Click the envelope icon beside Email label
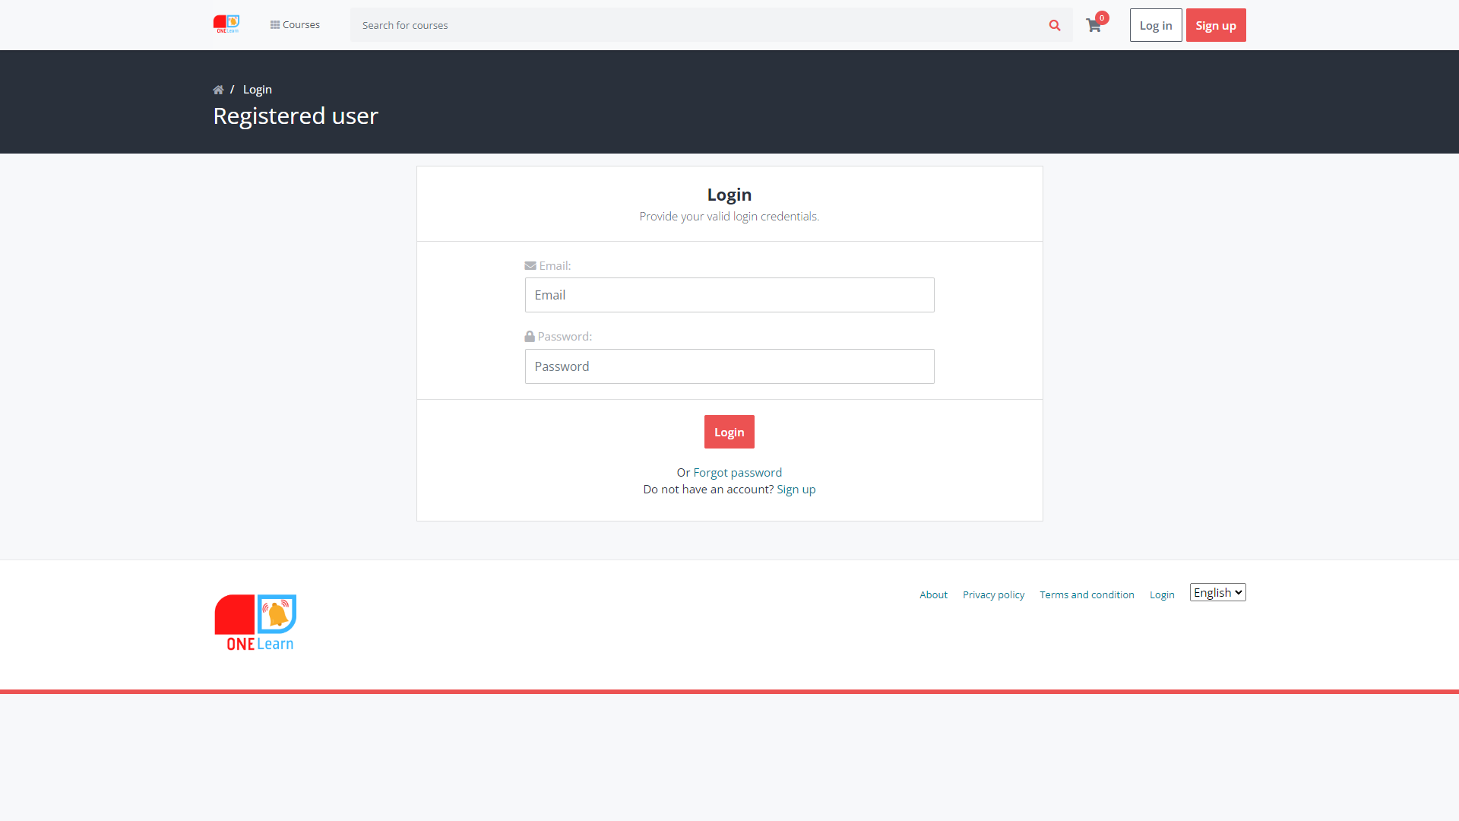 [x=530, y=266]
